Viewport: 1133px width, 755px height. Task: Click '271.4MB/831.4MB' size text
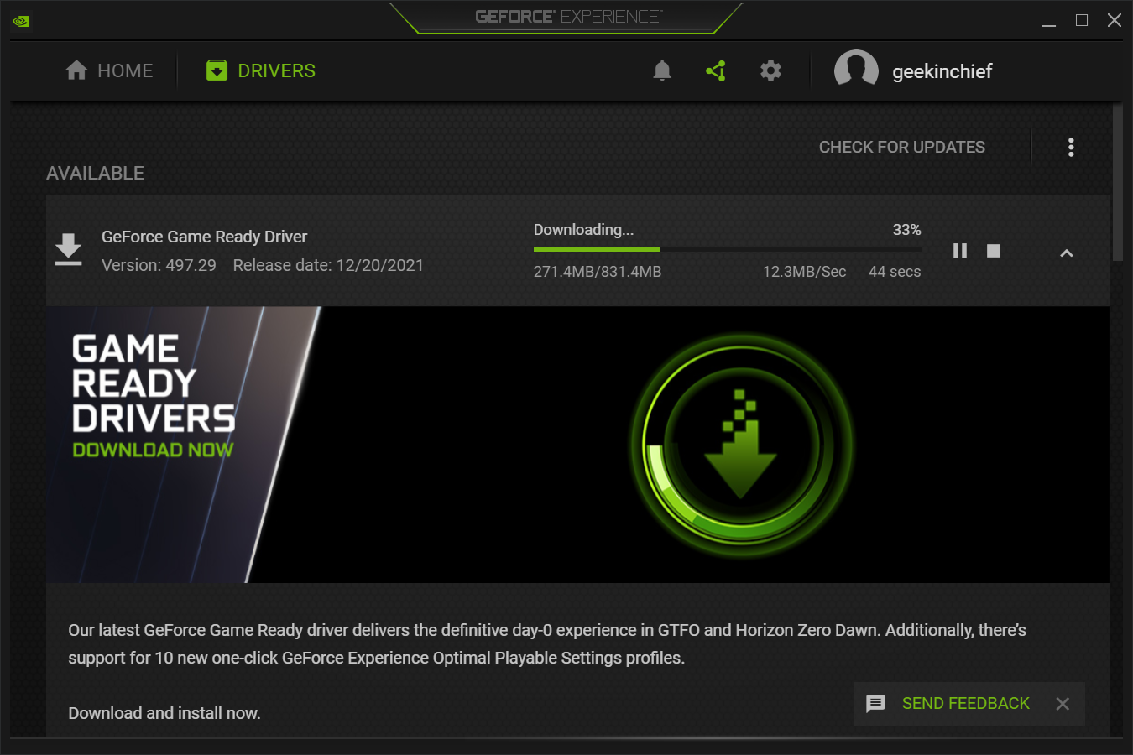click(598, 272)
